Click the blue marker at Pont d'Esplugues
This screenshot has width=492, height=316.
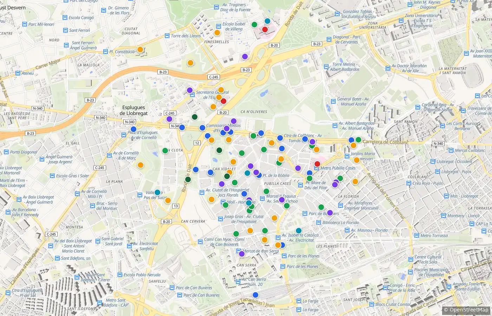pyautogui.click(x=133, y=129)
